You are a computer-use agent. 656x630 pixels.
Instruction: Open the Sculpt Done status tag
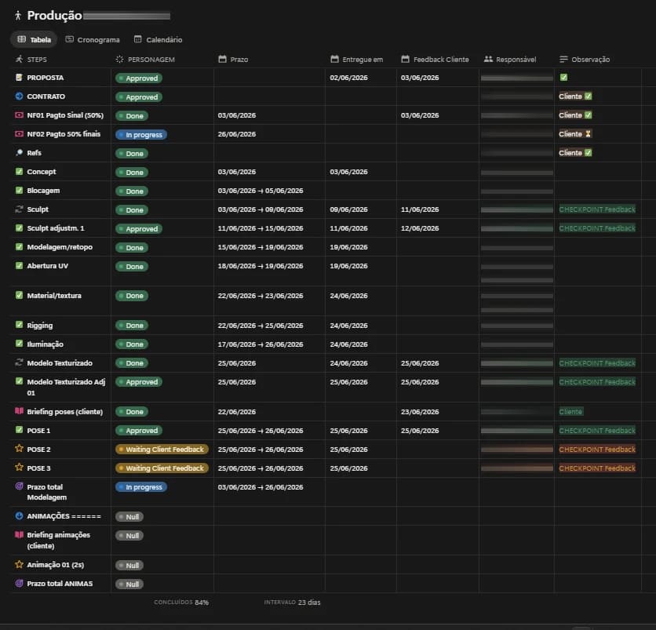pos(131,210)
